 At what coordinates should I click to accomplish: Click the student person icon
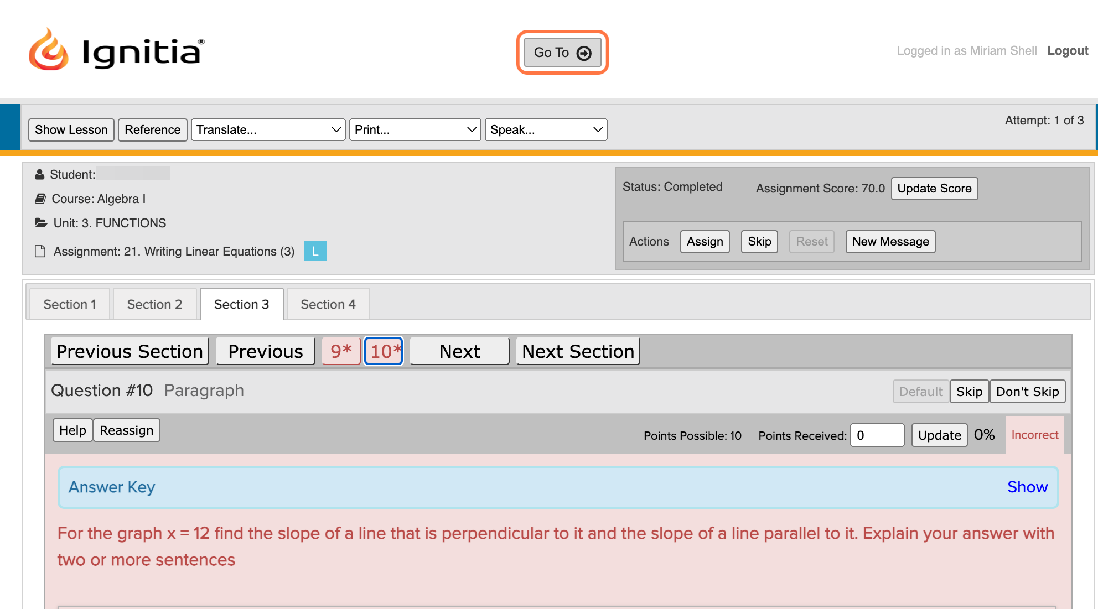[39, 175]
